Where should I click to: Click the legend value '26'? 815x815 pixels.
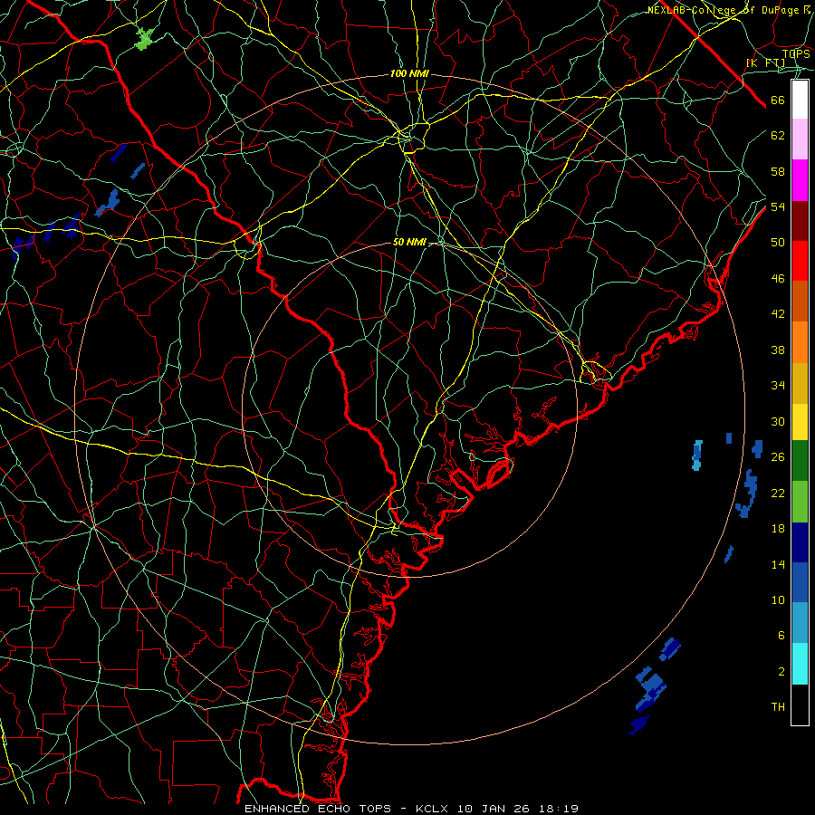(778, 457)
